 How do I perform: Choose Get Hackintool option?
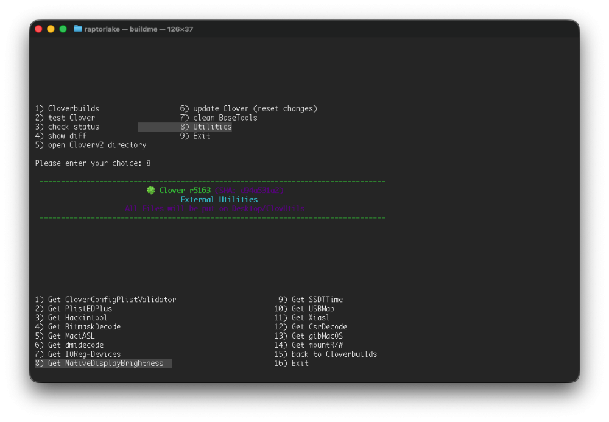tap(71, 318)
